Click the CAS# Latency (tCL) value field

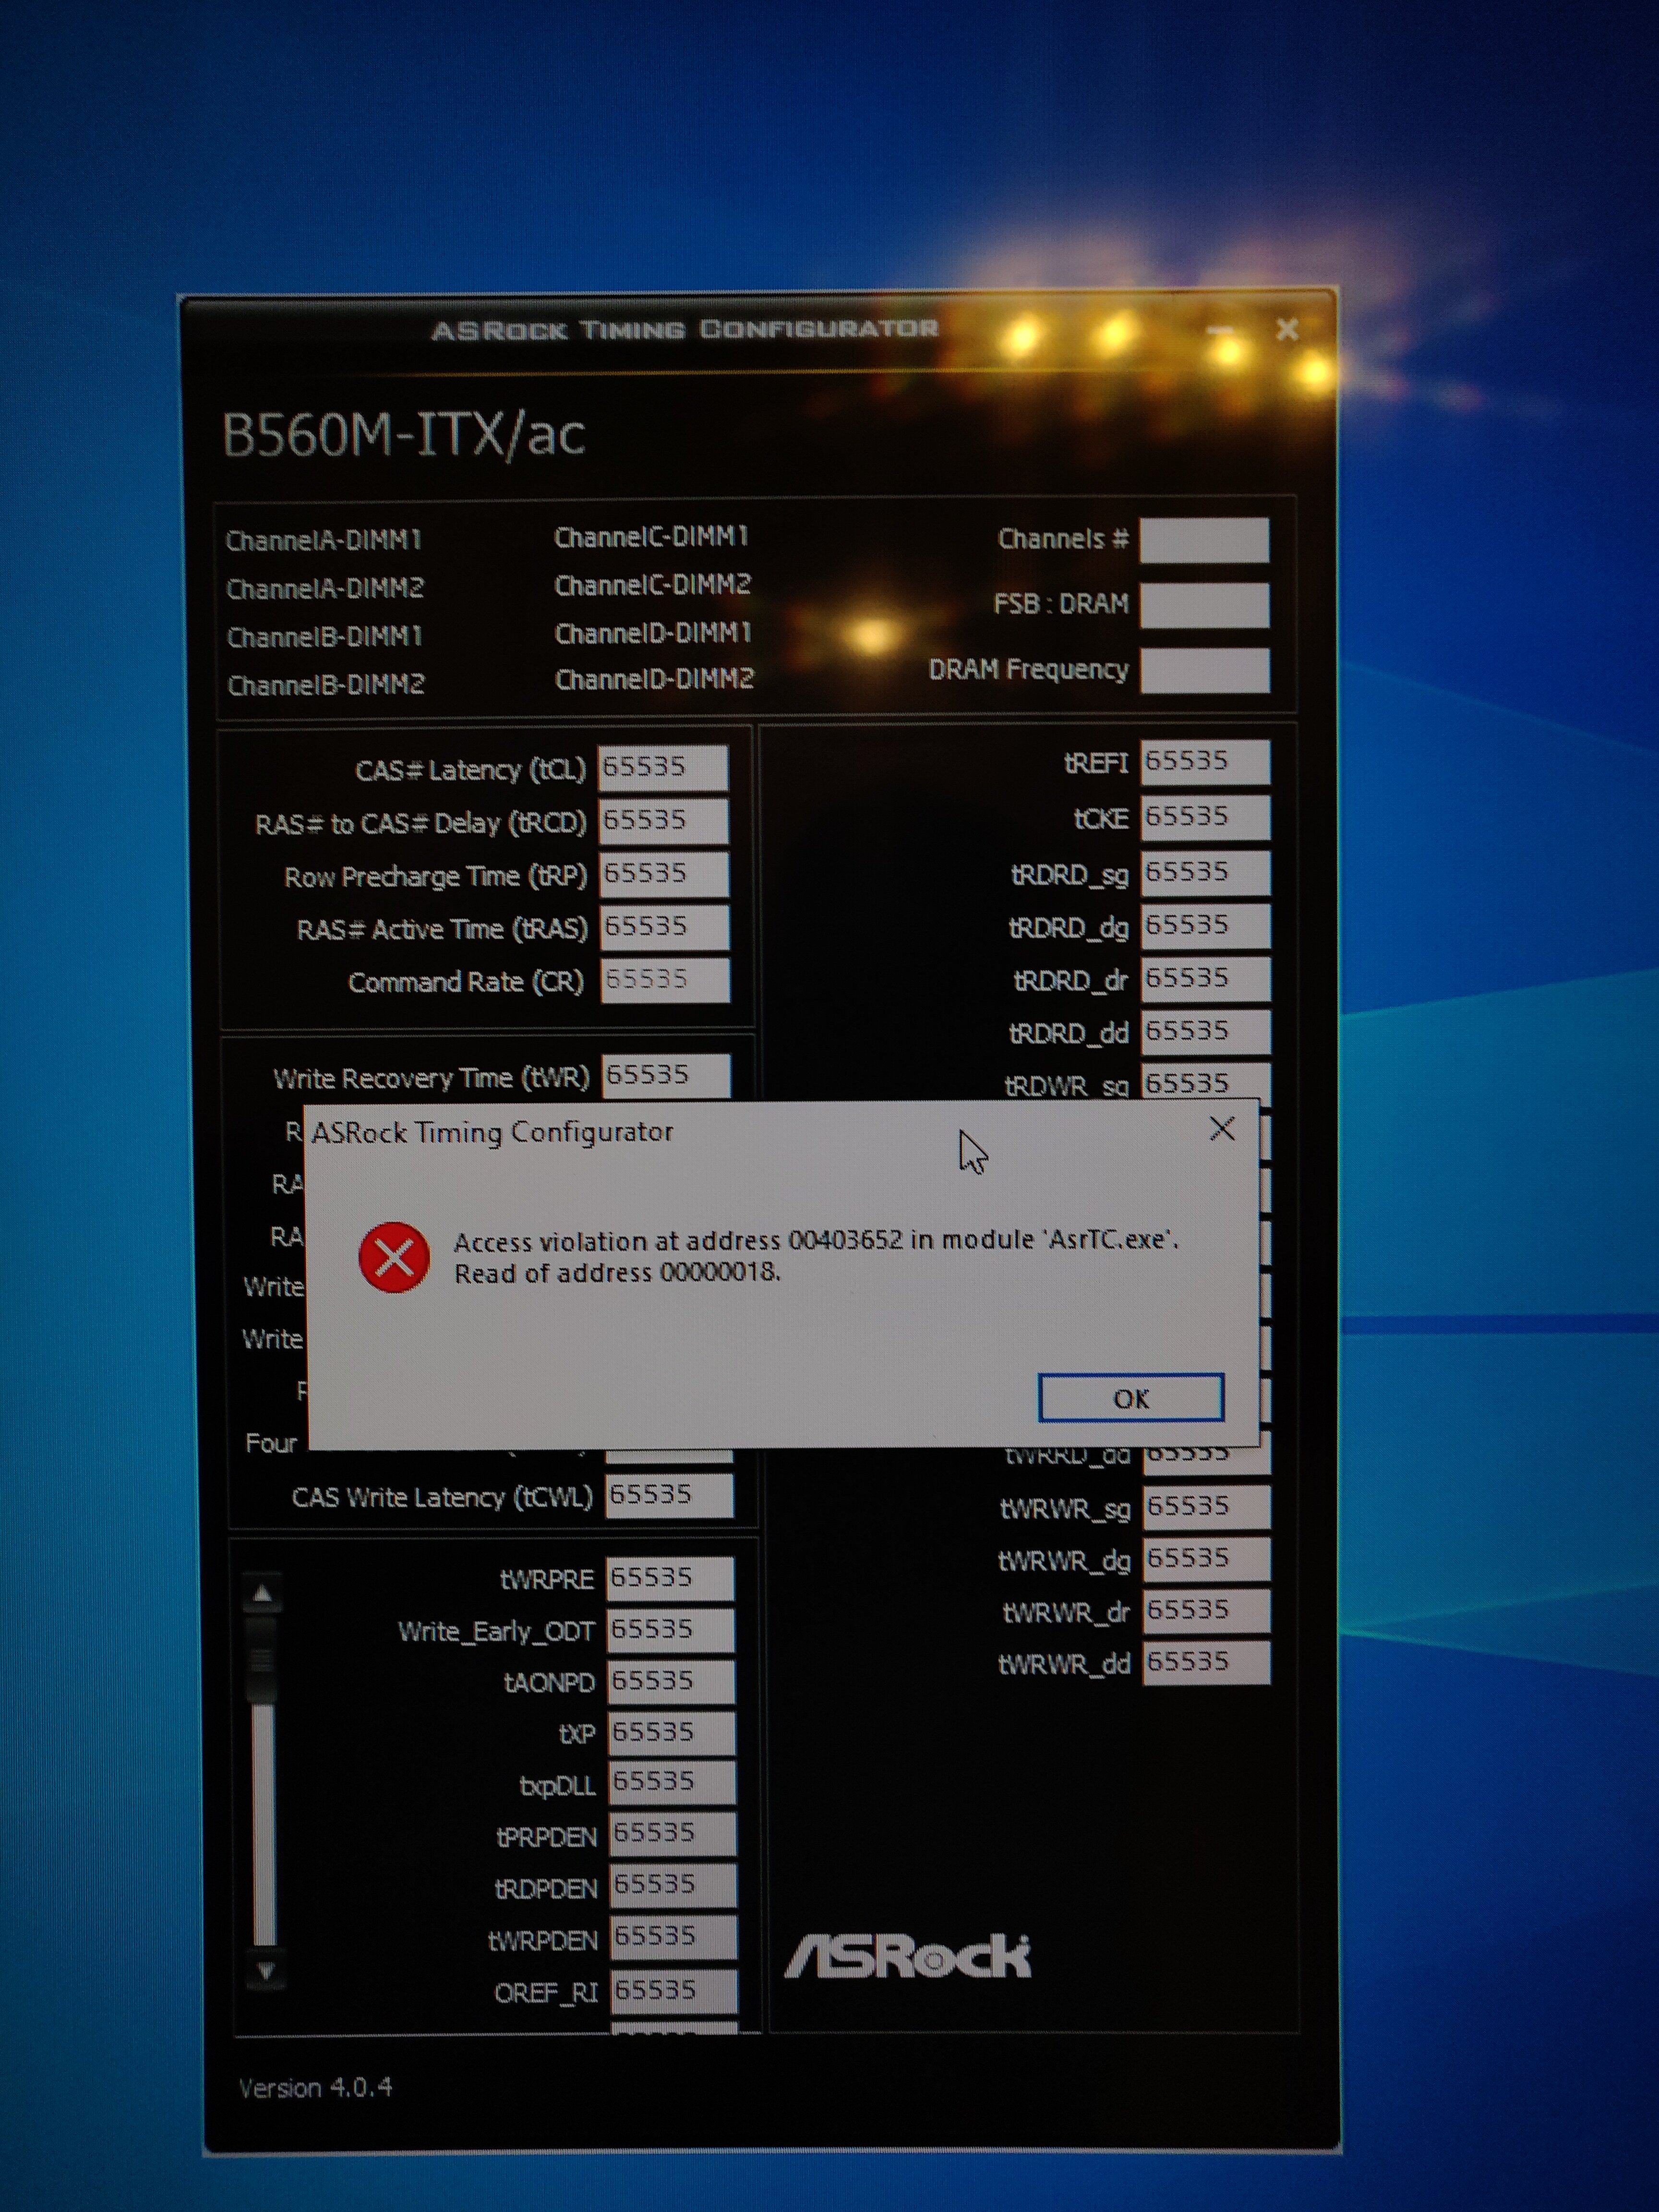coord(663,767)
